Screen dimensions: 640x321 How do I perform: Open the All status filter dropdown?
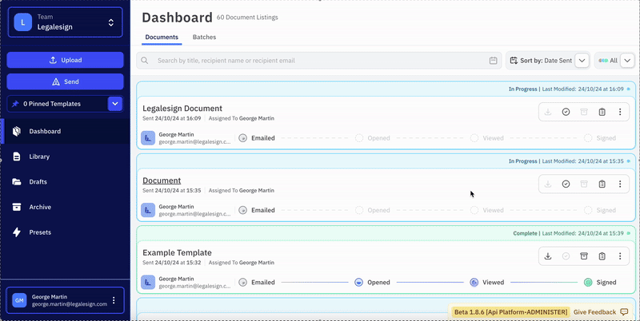click(x=629, y=61)
